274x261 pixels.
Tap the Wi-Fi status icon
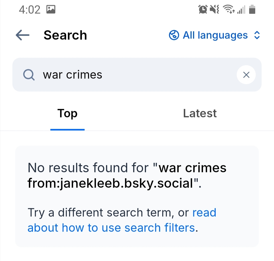coord(228,10)
